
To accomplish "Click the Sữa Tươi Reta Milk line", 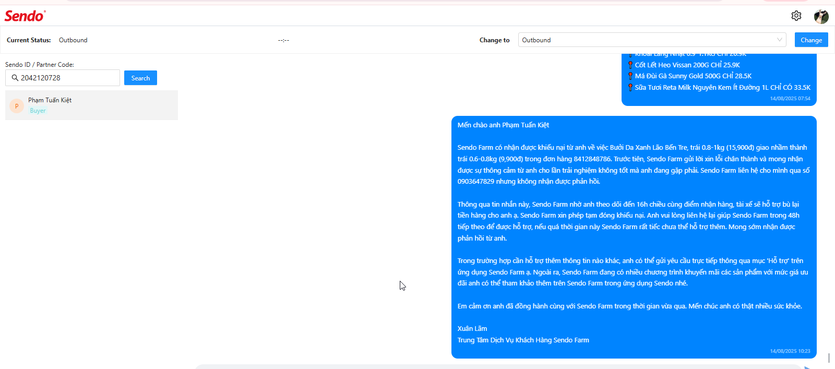I will click(722, 88).
